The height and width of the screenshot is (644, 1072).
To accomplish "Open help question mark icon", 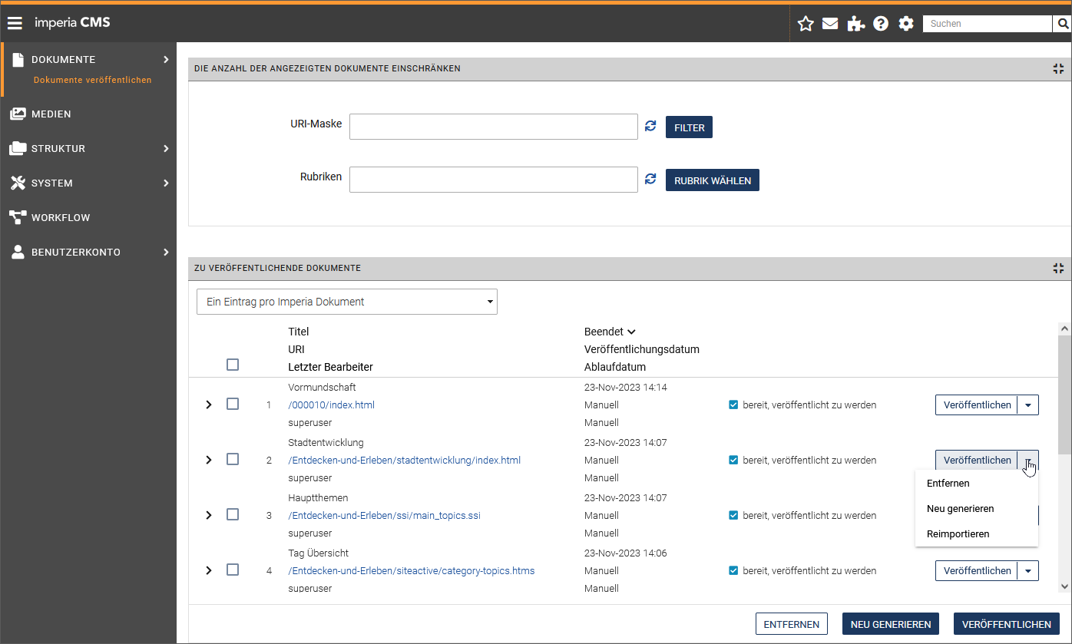I will click(881, 24).
